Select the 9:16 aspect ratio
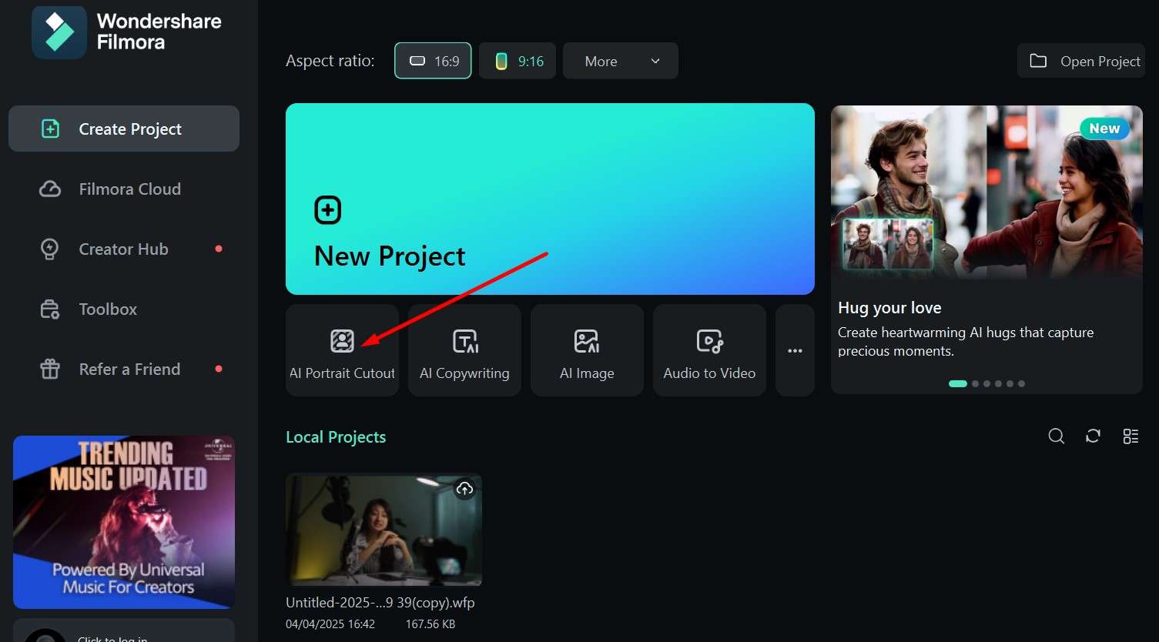 tap(518, 61)
